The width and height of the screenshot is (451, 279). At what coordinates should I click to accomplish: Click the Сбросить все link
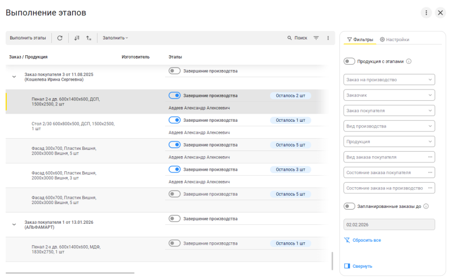coord(366,240)
